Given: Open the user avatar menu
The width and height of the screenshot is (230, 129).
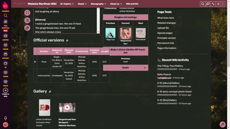Looking at the screenshot, I should [5, 125].
